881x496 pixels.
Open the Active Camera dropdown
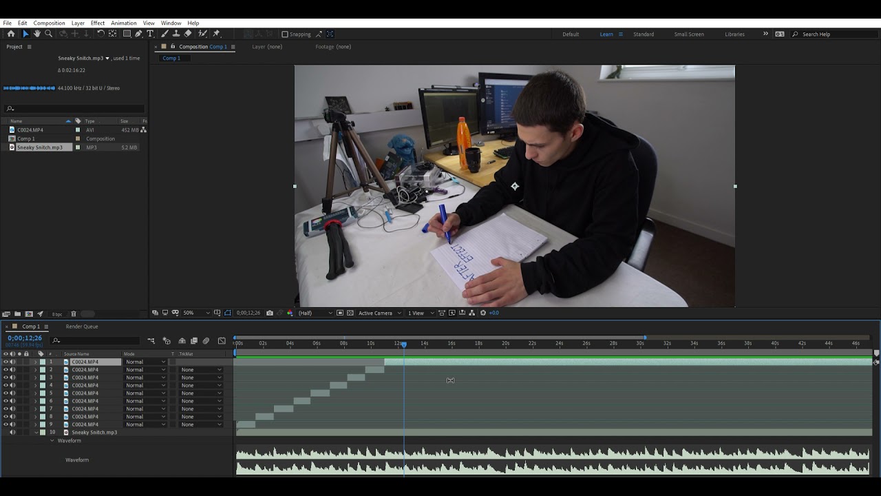click(380, 313)
